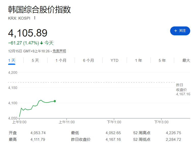Click the 4,105.89 current index value
The height and width of the screenshot is (152, 194).
28,33
